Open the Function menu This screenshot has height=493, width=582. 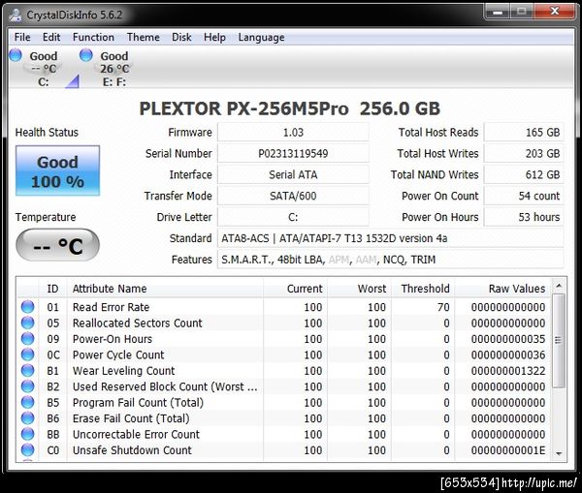pyautogui.click(x=93, y=38)
